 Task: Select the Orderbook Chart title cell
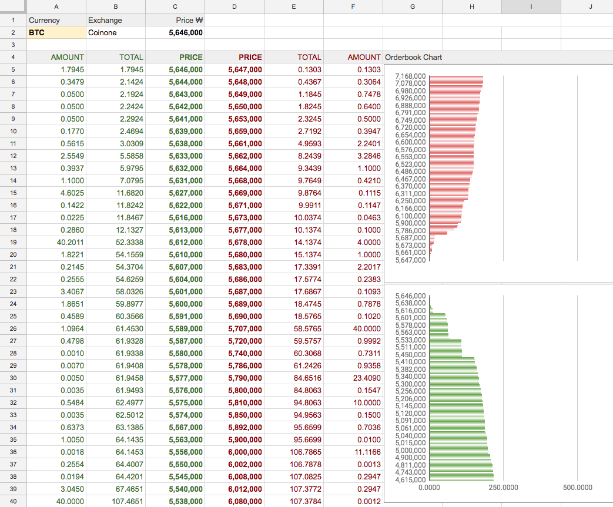click(413, 57)
